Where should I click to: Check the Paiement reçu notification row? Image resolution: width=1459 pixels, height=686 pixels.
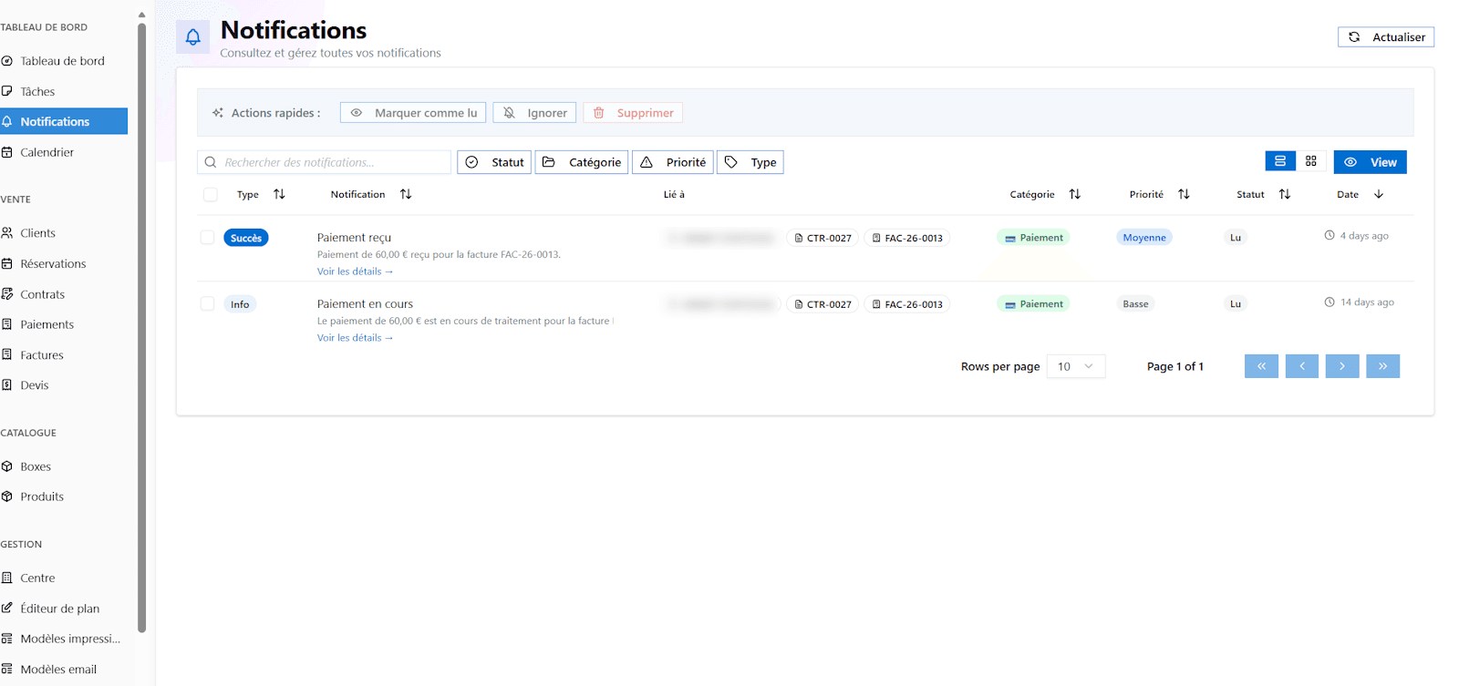(207, 238)
